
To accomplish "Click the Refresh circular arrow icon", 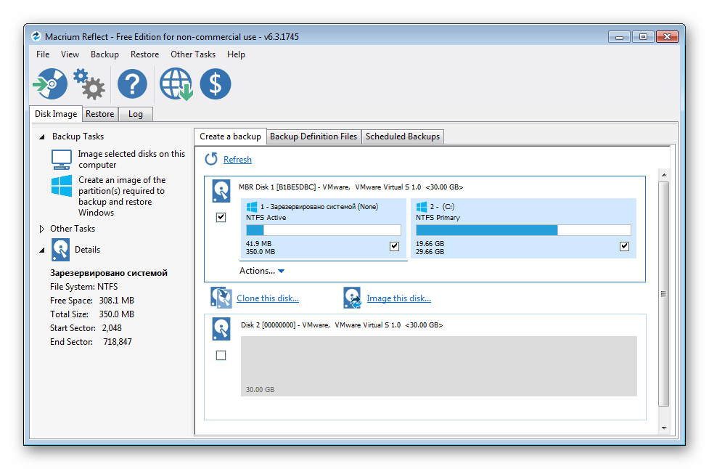I will (x=211, y=159).
